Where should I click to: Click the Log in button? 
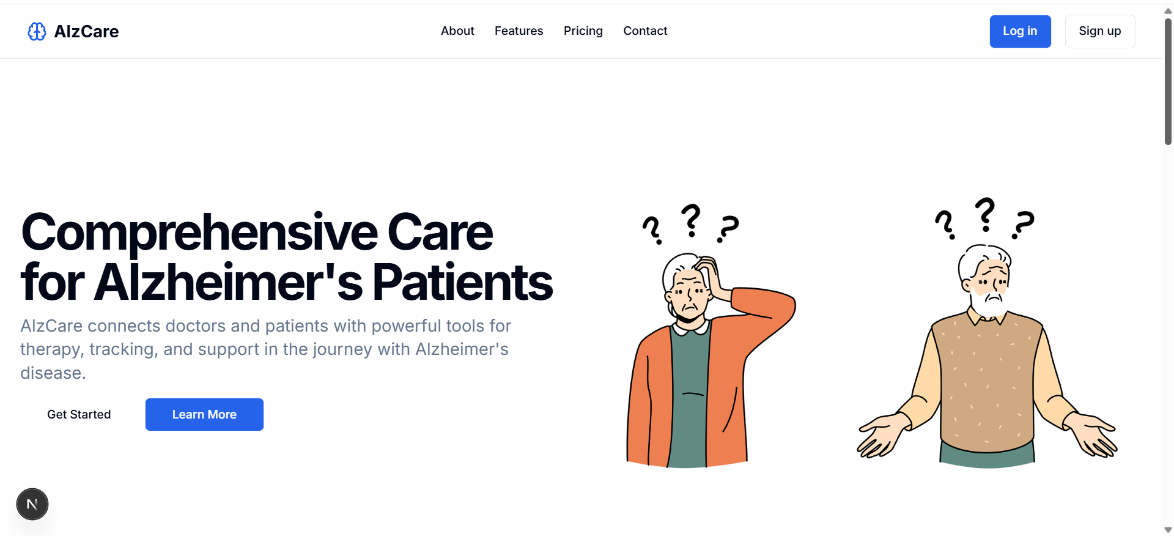[x=1020, y=31]
